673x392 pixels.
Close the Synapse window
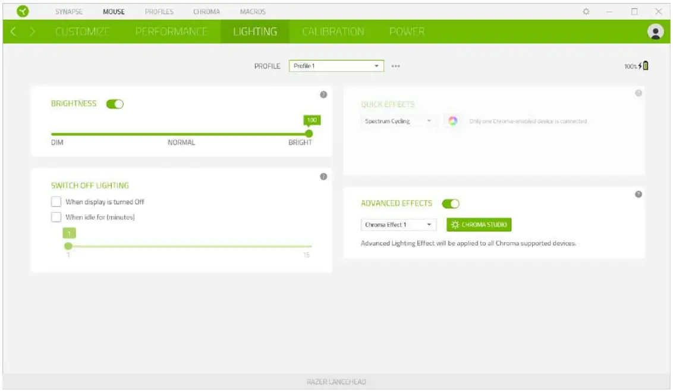658,11
